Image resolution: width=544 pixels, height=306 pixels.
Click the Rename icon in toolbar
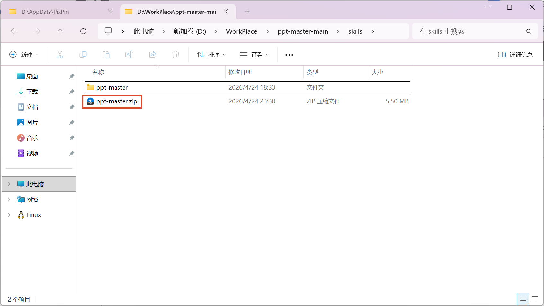click(x=129, y=55)
